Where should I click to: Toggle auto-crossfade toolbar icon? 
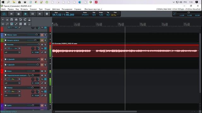(3, 24)
